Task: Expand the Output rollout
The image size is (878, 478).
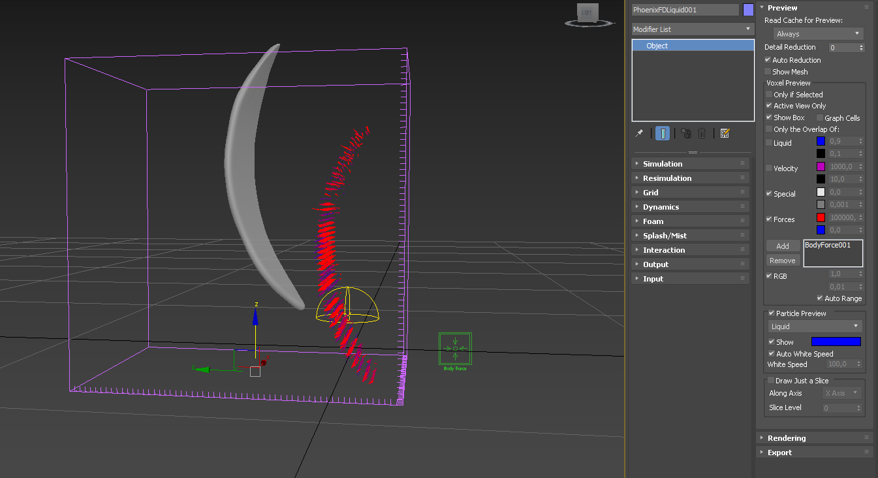Action: [x=691, y=264]
